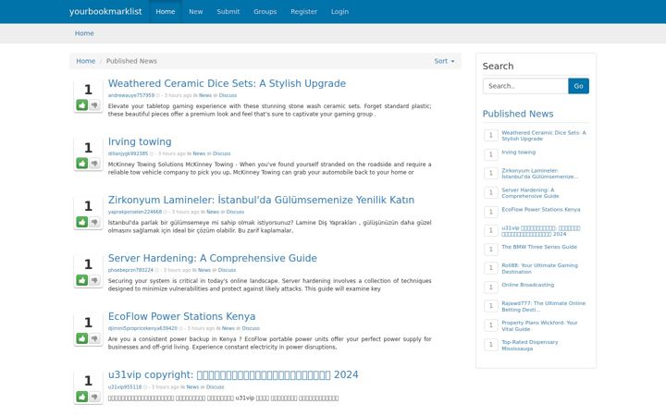Go to the Submit page
The height and width of the screenshot is (416, 666).
click(228, 11)
